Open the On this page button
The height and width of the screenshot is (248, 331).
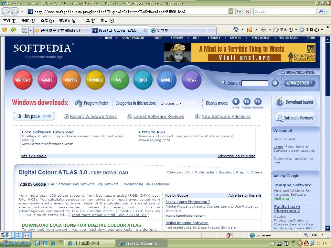34,116
